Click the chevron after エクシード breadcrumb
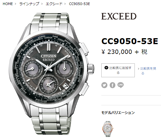The image size is (161, 140). pyautogui.click(x=65, y=4)
